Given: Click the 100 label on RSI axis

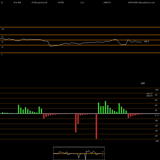Looking at the screenshot, I should 3,29.
